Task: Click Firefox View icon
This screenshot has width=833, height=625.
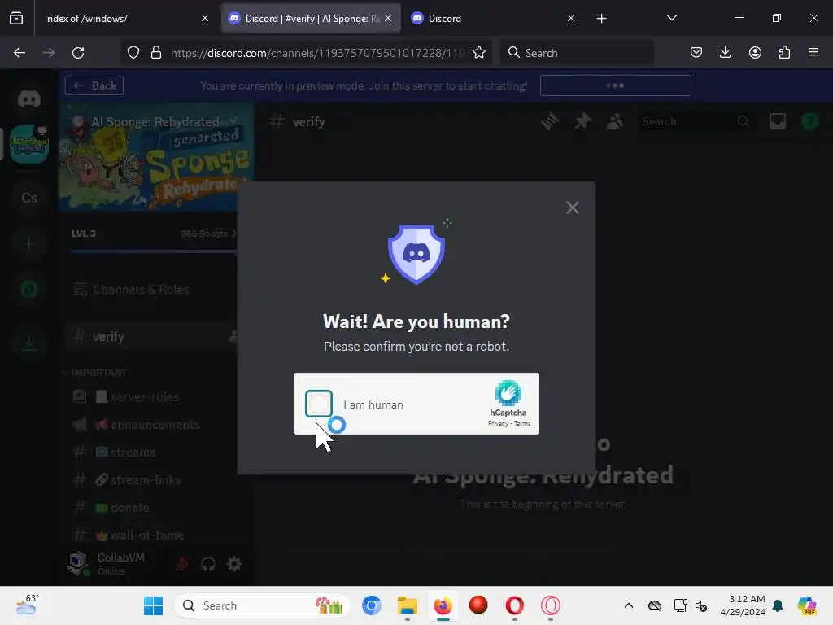Action: (16, 18)
